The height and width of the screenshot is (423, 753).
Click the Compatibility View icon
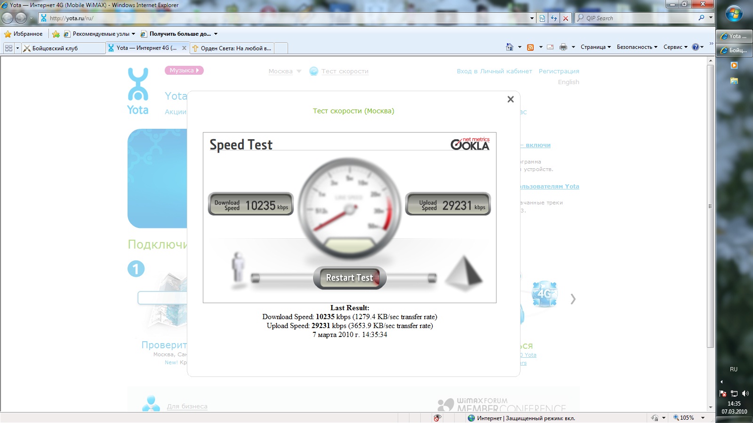click(543, 18)
